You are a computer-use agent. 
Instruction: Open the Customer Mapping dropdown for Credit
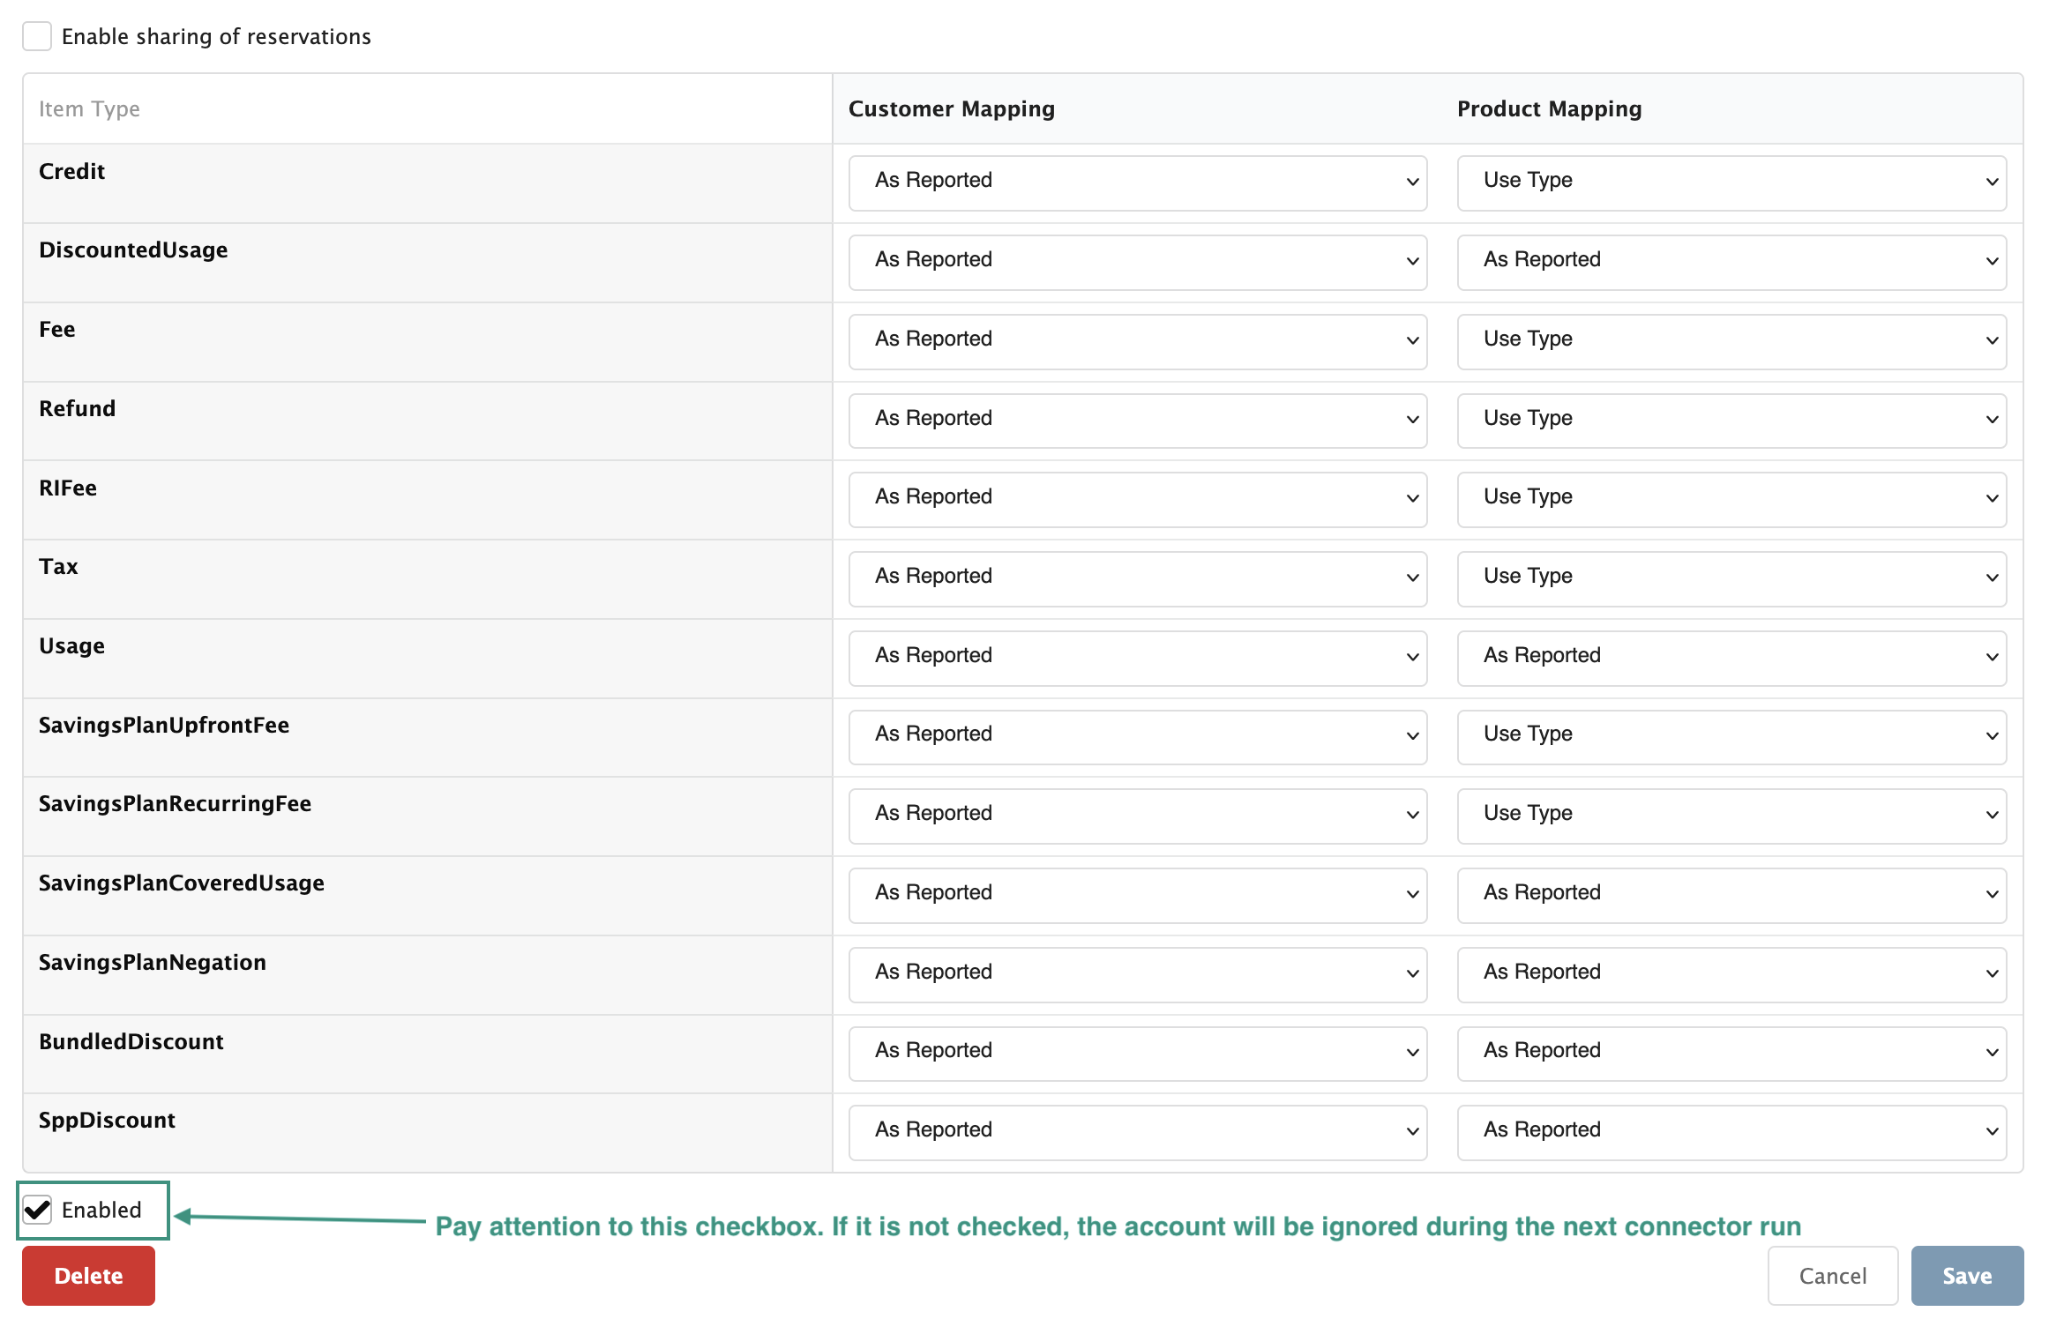pos(1136,182)
